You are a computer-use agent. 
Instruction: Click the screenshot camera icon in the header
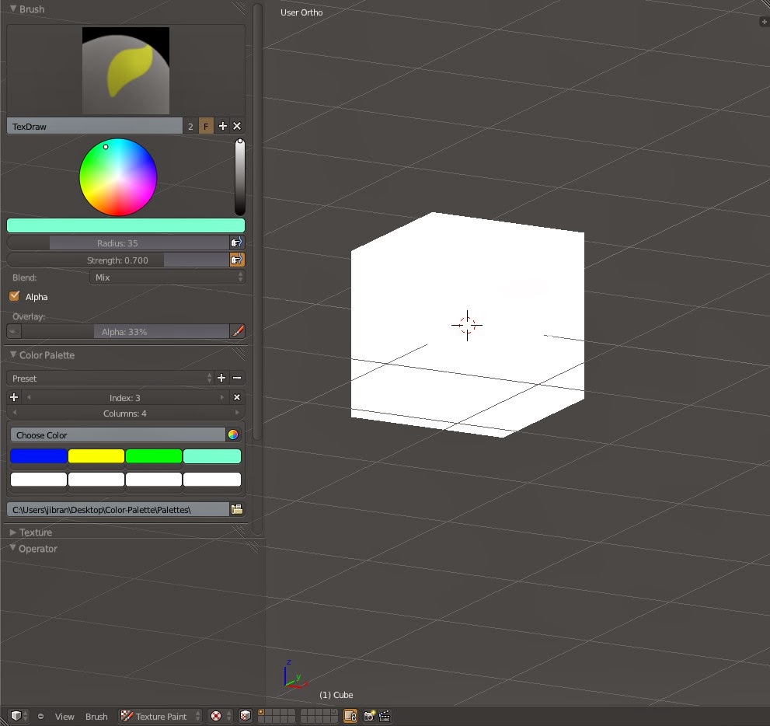click(x=369, y=716)
